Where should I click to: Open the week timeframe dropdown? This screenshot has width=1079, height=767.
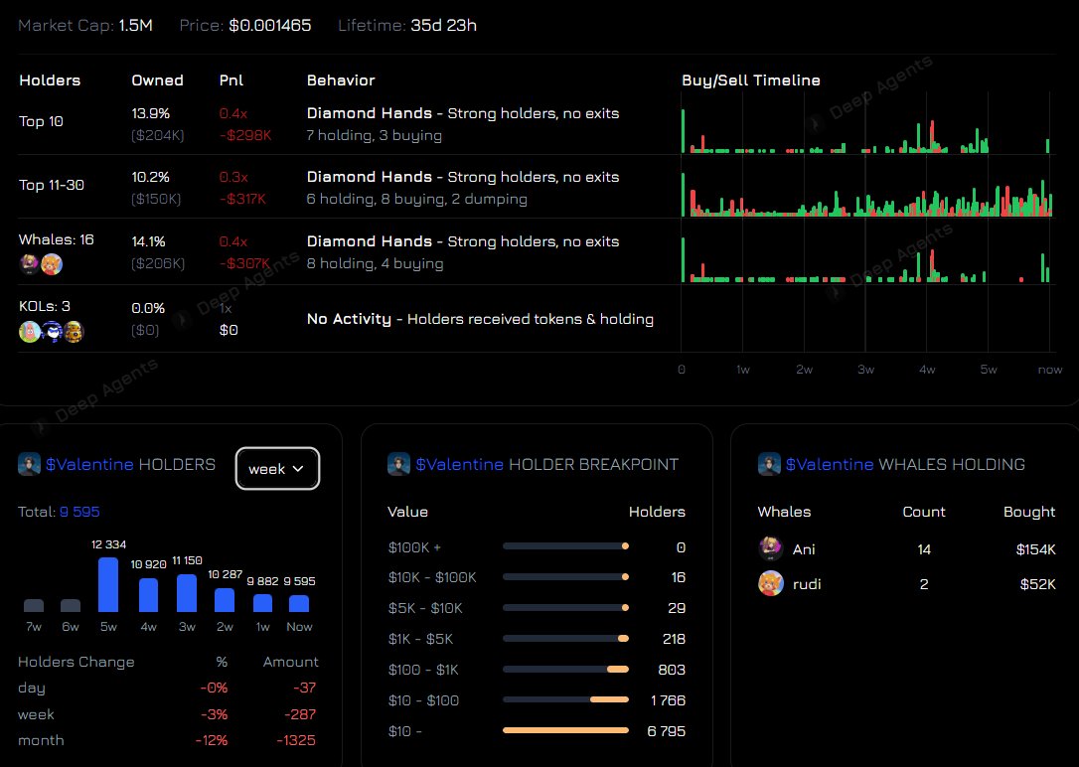[x=277, y=468]
